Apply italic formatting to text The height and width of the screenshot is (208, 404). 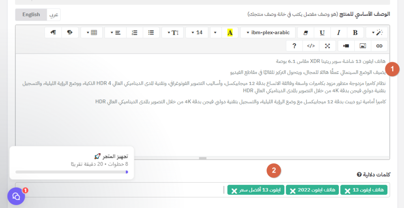[339, 33]
